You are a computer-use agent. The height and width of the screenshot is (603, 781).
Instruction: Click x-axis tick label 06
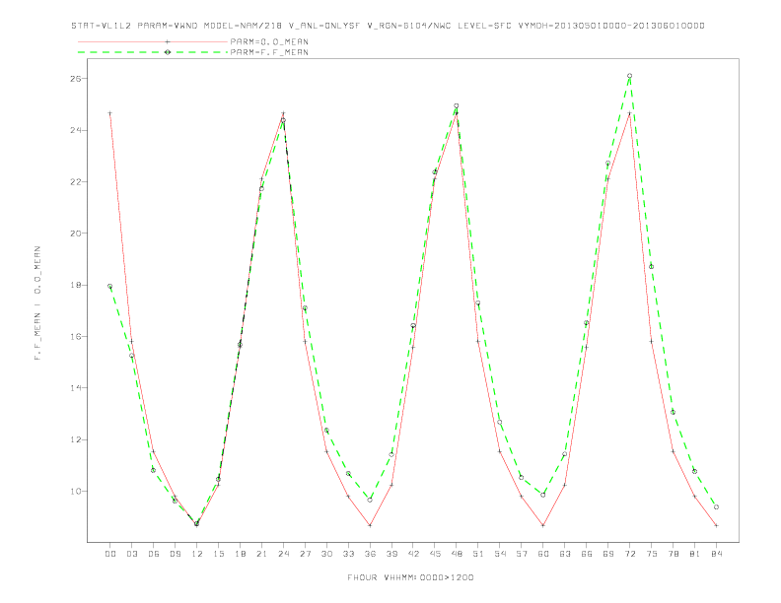[x=154, y=554]
